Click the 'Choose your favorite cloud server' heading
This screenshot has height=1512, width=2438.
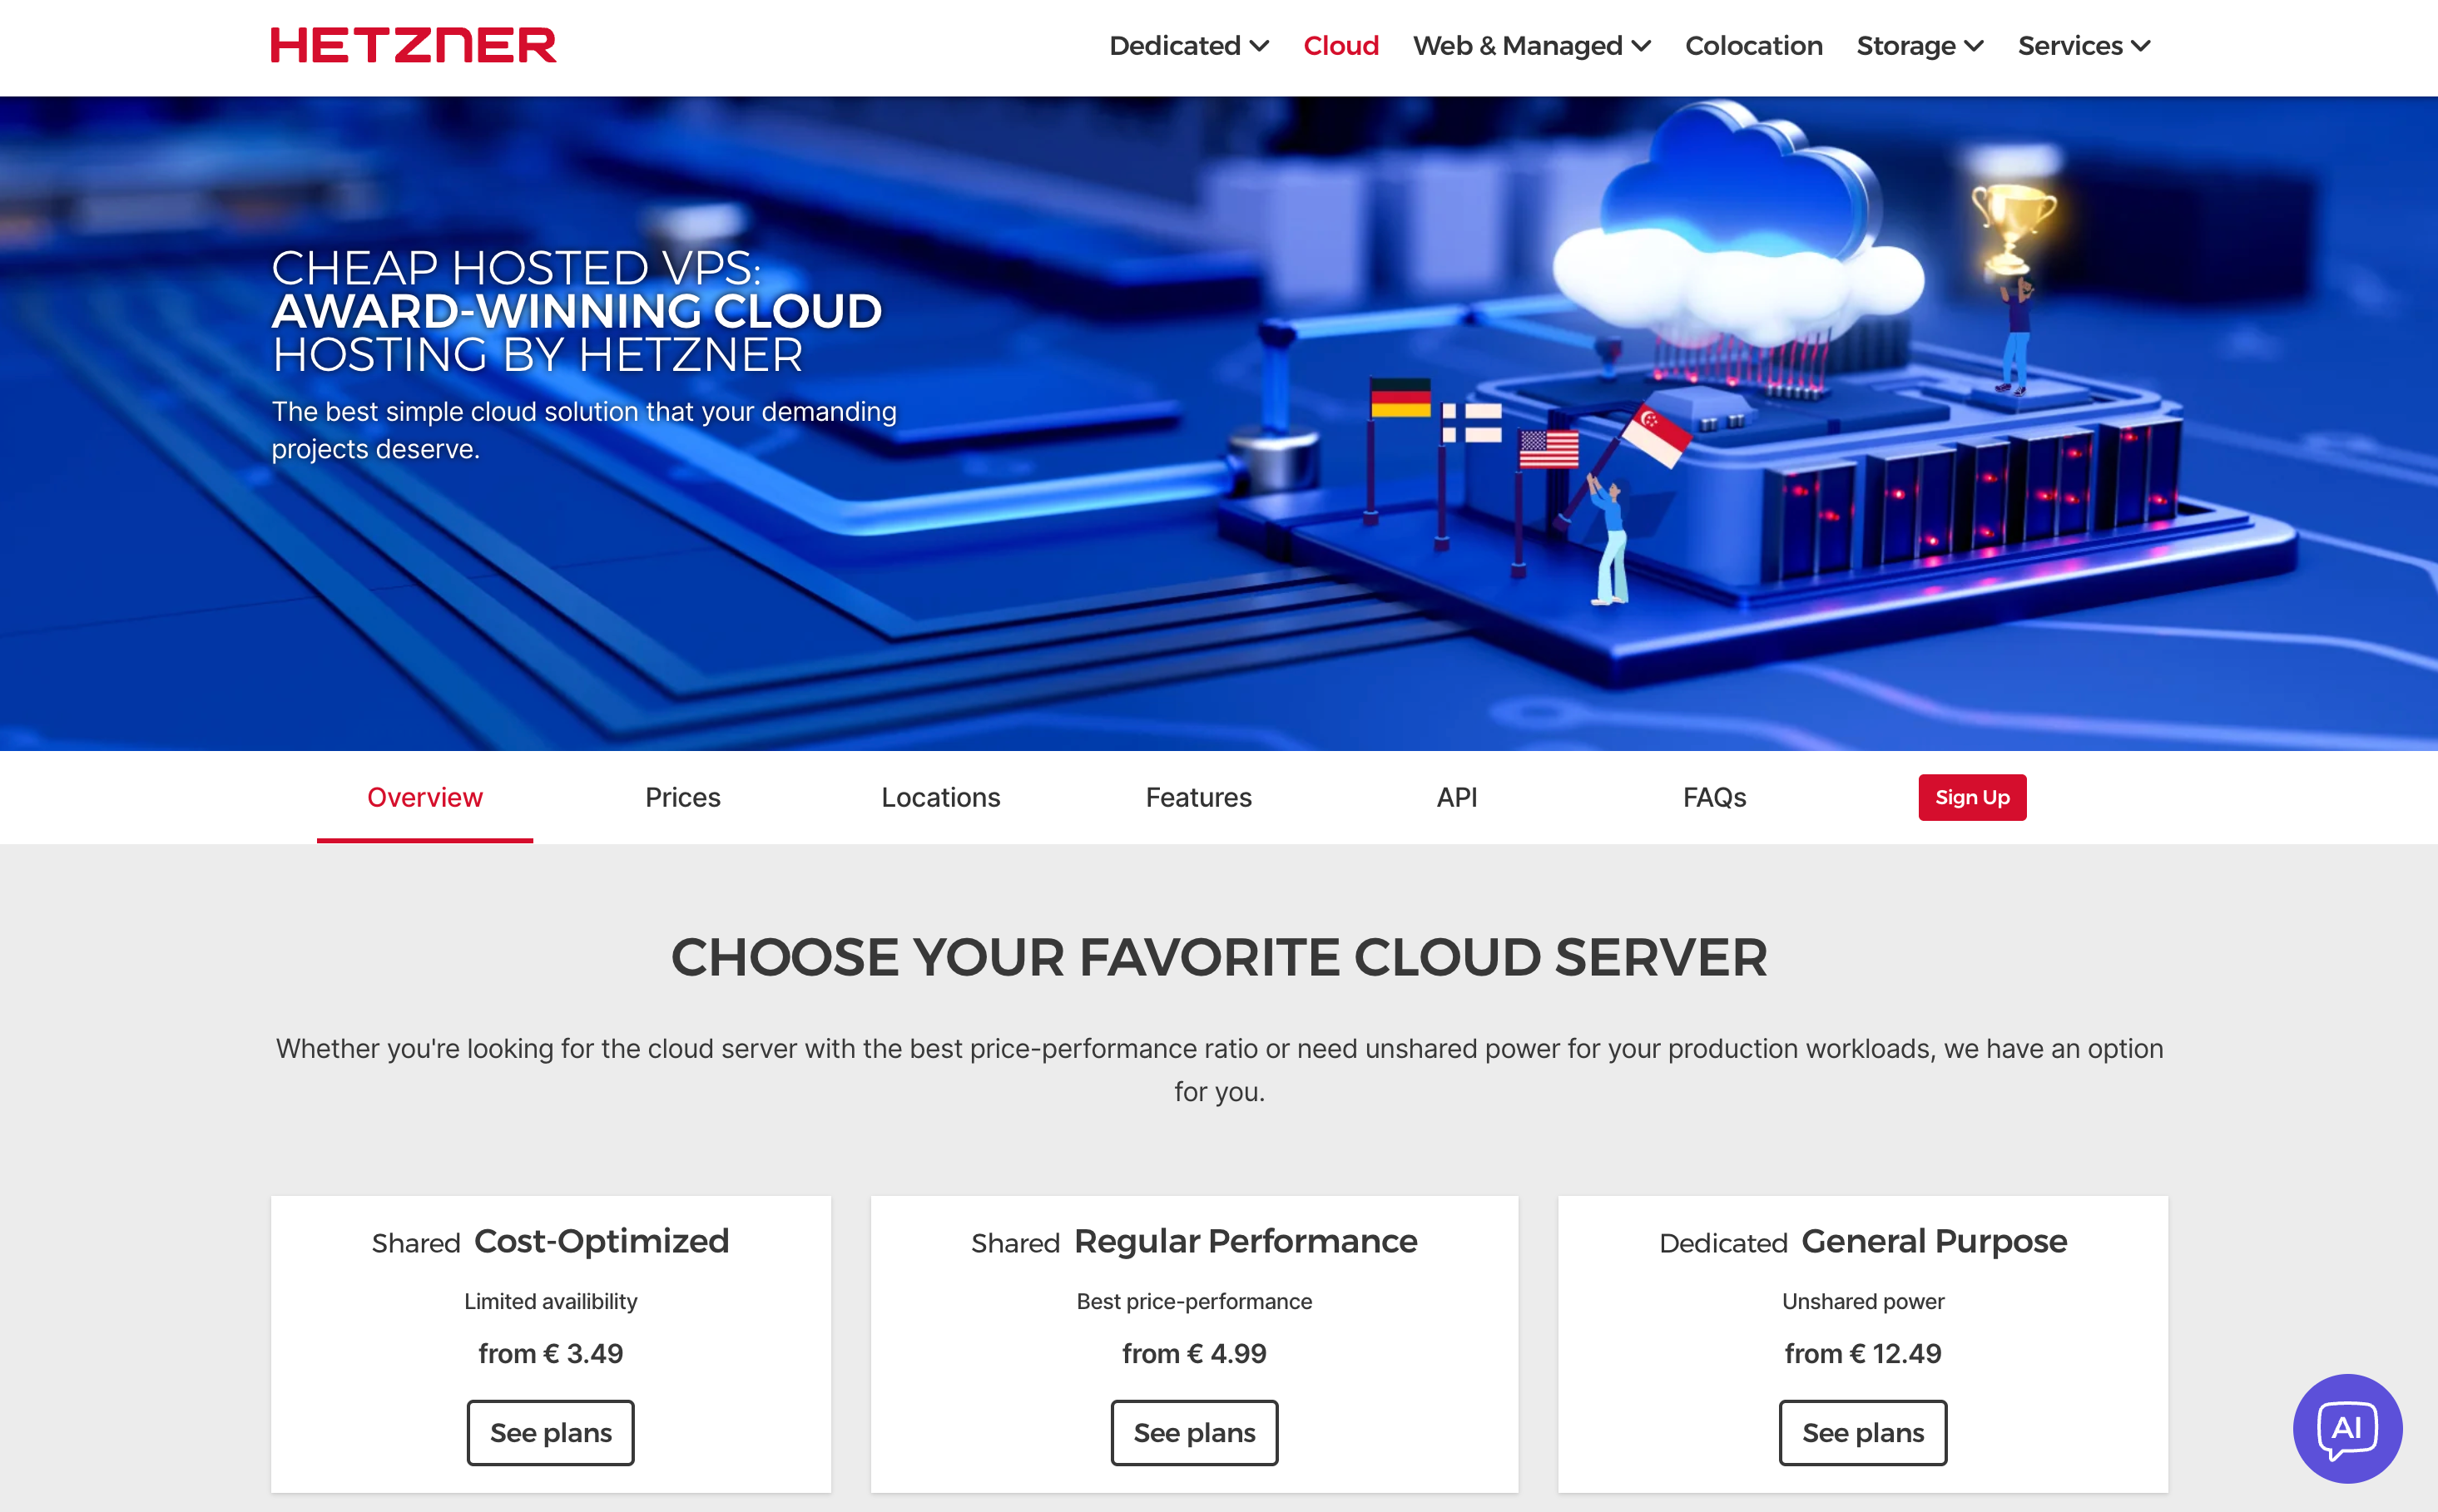tap(1218, 957)
